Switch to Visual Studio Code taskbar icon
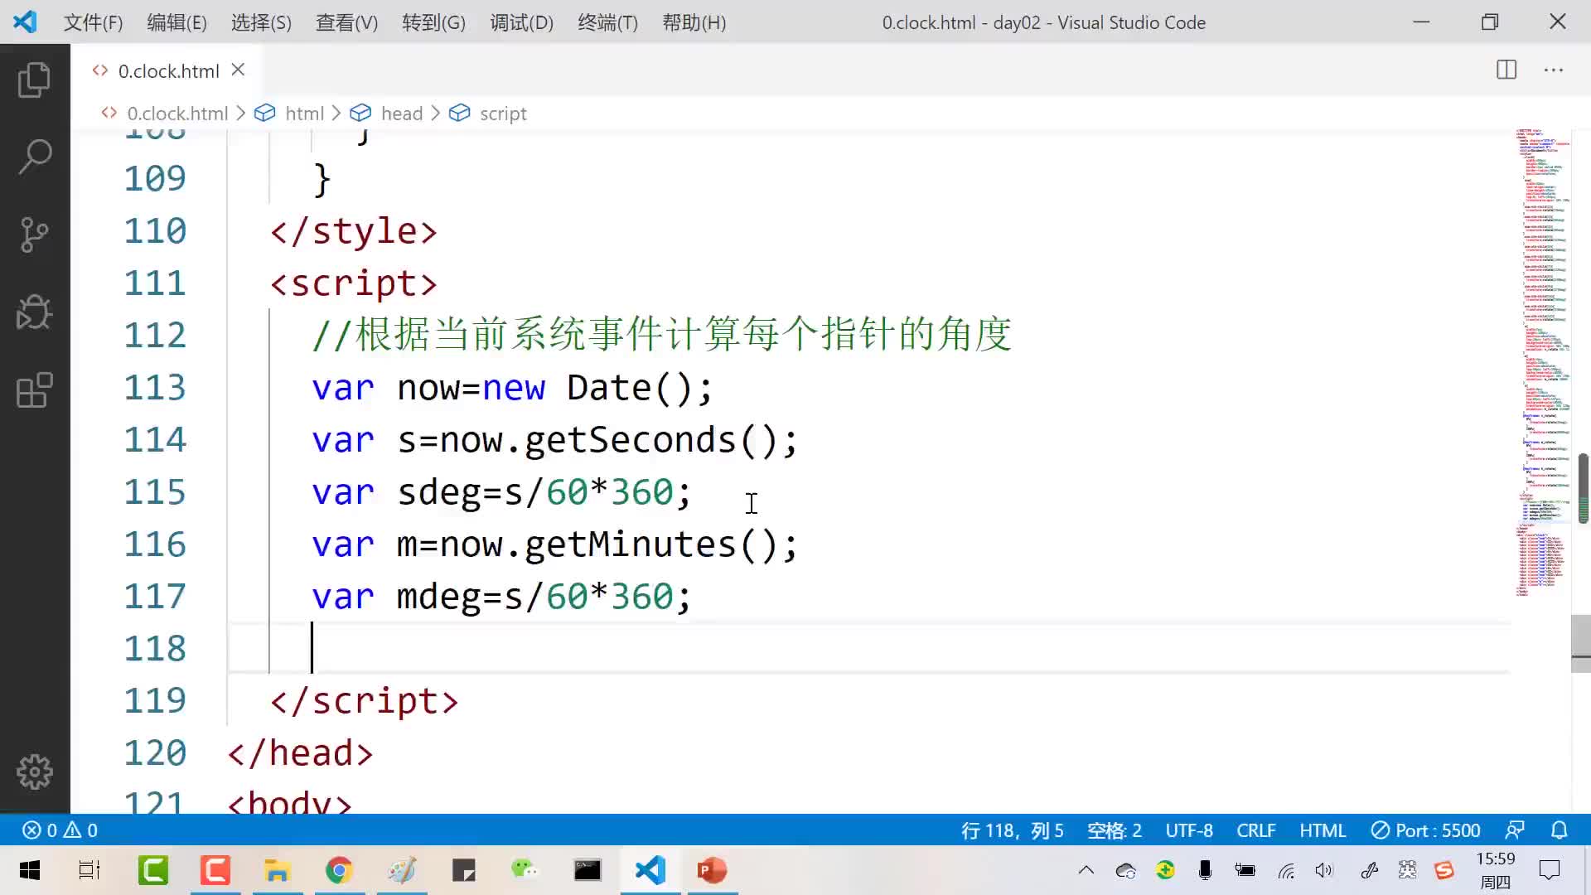The image size is (1591, 895). point(650,870)
